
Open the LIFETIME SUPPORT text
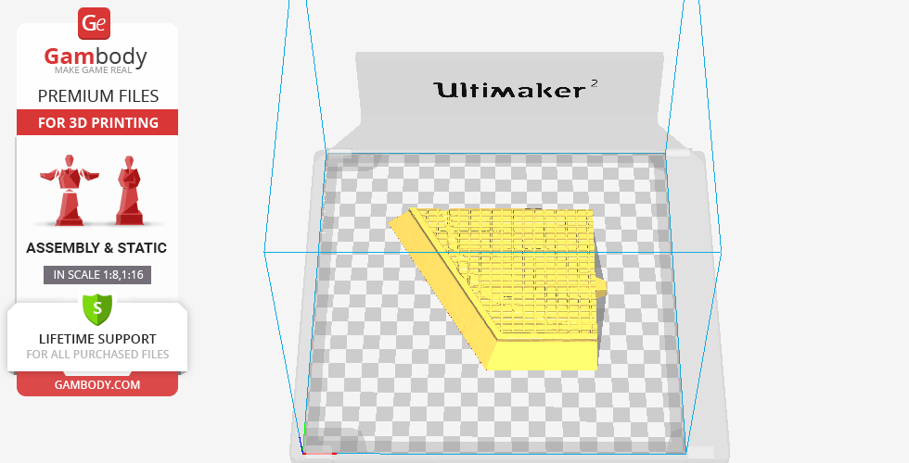[x=97, y=339]
